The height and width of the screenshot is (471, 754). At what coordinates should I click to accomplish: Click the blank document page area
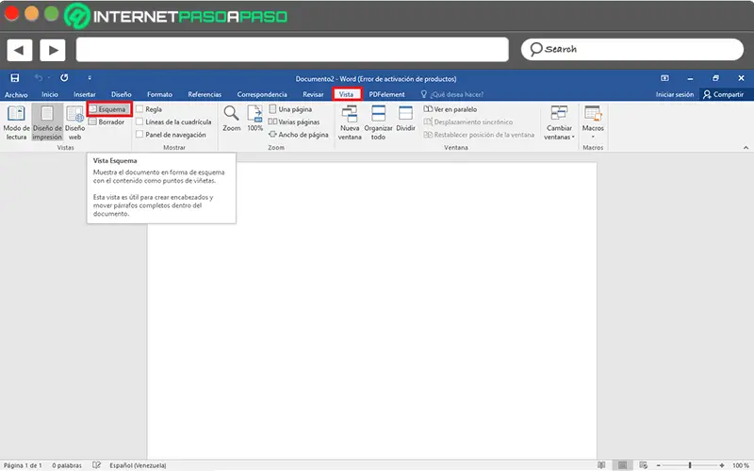pos(371,311)
